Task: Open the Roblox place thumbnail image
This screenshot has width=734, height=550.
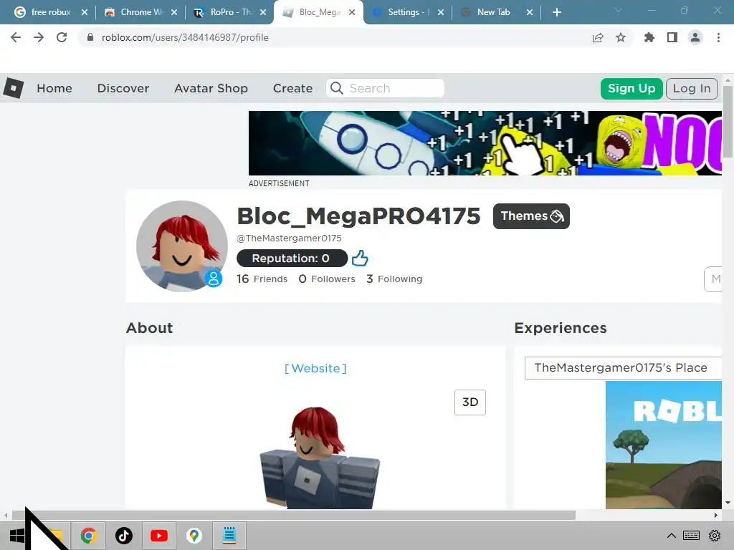Action: pos(663,445)
